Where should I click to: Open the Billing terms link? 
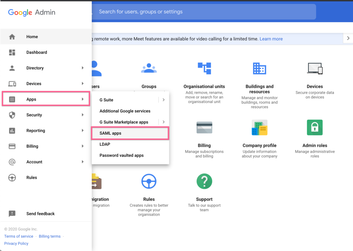click(x=50, y=236)
